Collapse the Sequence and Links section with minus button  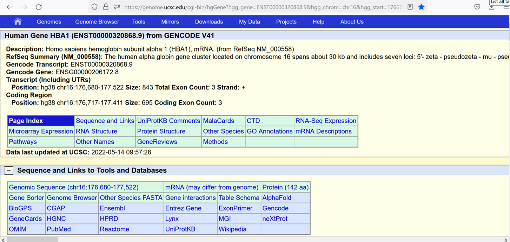pos(9,170)
